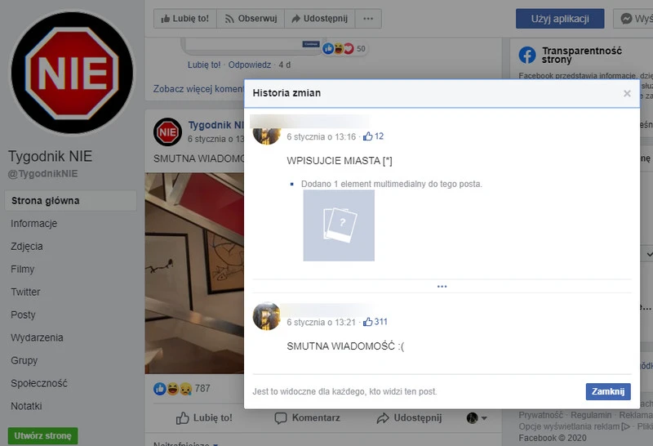Screen dimensions: 653x446
Task: Open the profile selector dropdown under post
Action: (477, 417)
